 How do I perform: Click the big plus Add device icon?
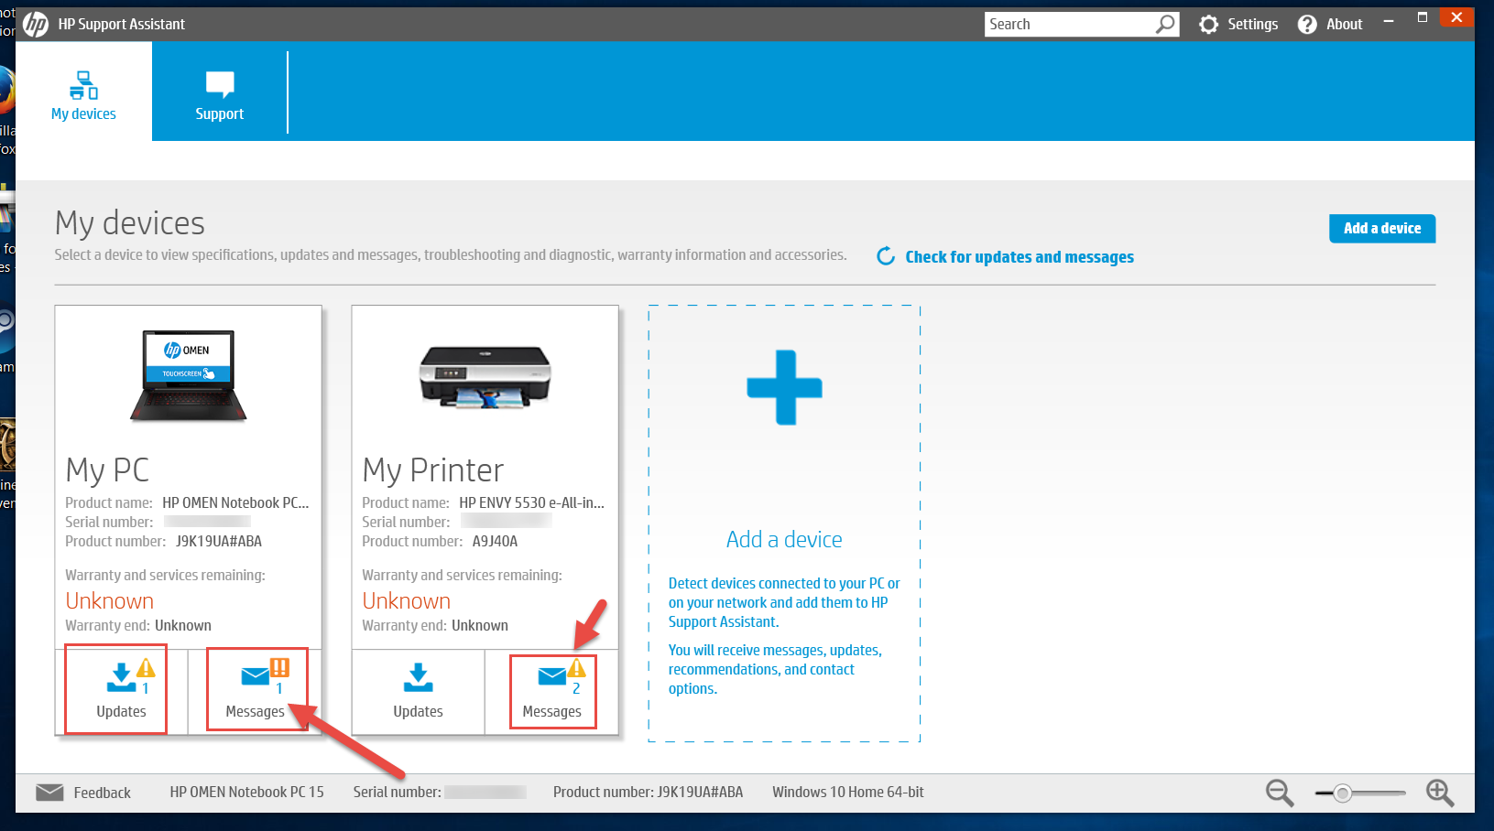pyautogui.click(x=785, y=387)
